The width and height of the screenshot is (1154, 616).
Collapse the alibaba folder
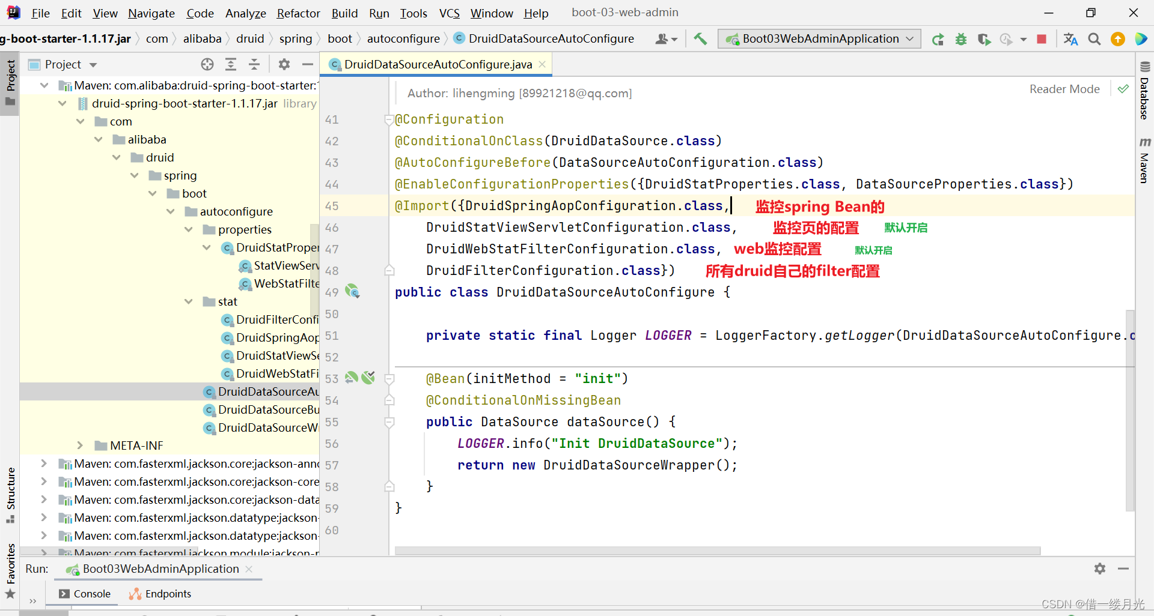[x=99, y=139]
